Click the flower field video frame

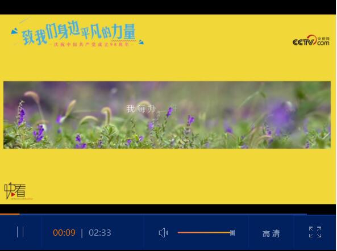pos(167,115)
